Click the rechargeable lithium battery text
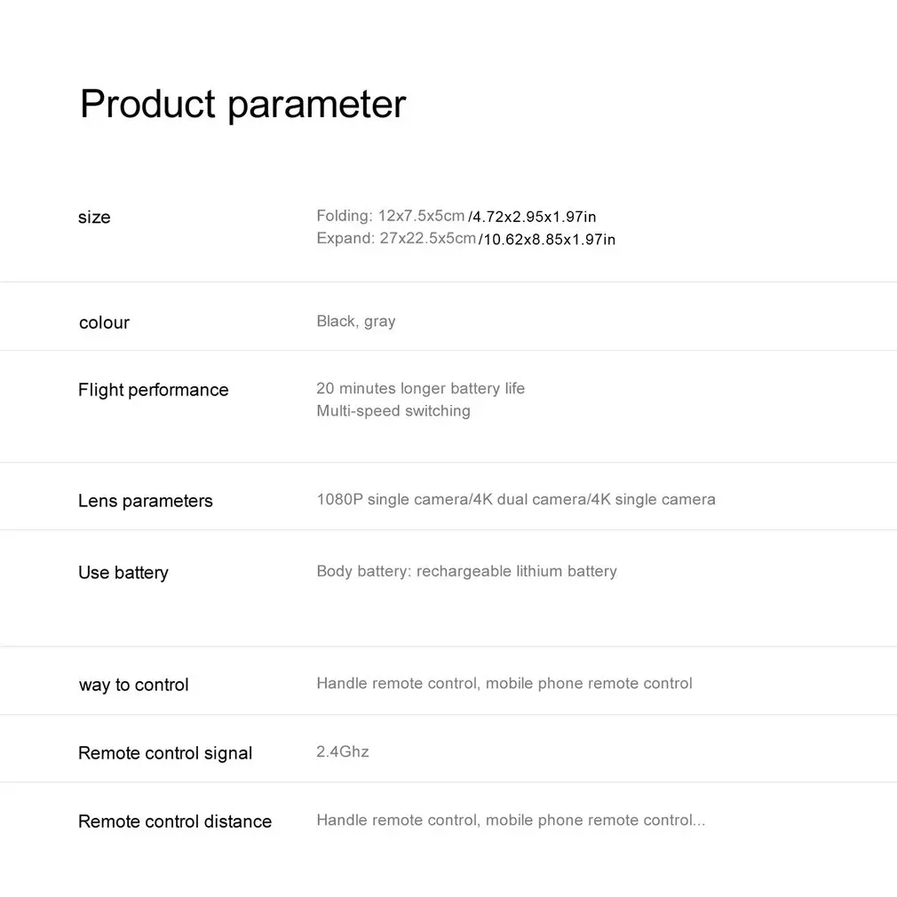The height and width of the screenshot is (897, 897). (516, 571)
